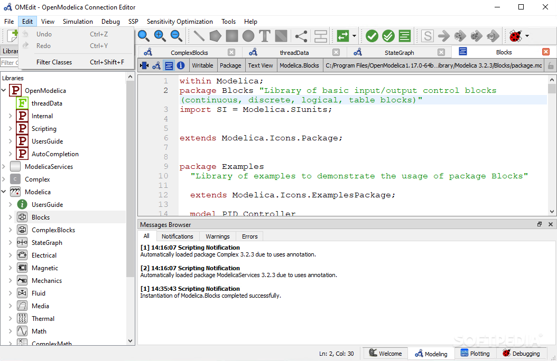Image resolution: width=557 pixels, height=361 pixels.
Task: Select the Magnetic library item
Action: click(x=45, y=268)
